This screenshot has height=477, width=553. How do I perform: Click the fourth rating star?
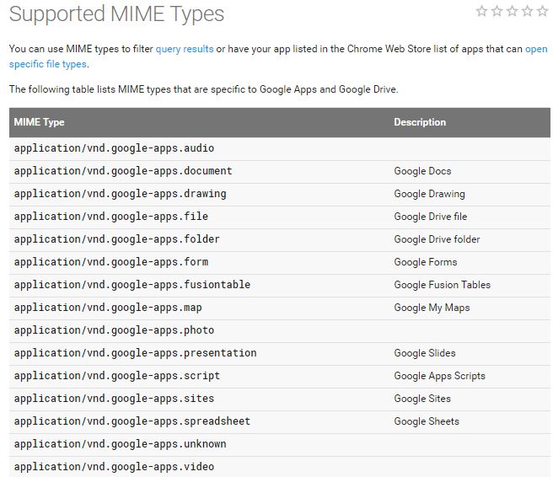527,11
